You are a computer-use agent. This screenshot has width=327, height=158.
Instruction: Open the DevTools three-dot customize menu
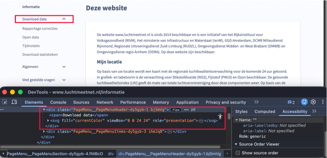321,102
